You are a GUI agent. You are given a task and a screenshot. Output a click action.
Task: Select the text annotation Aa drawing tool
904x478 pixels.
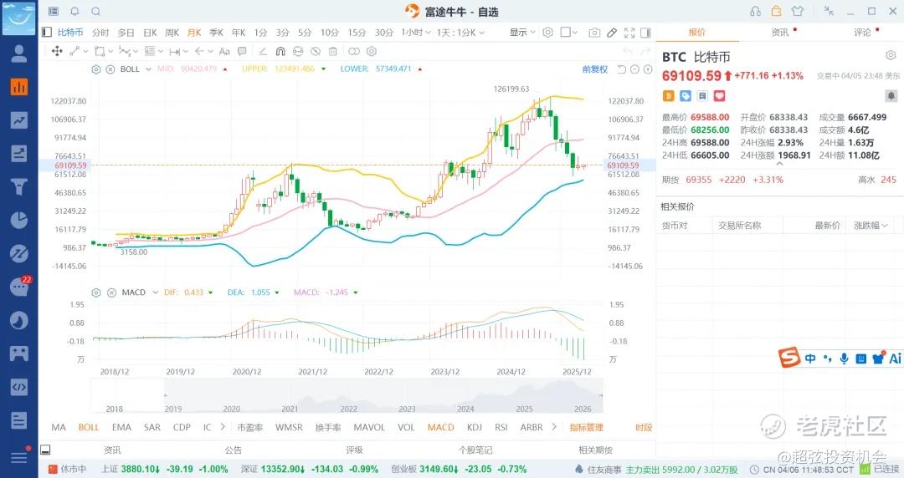223,51
